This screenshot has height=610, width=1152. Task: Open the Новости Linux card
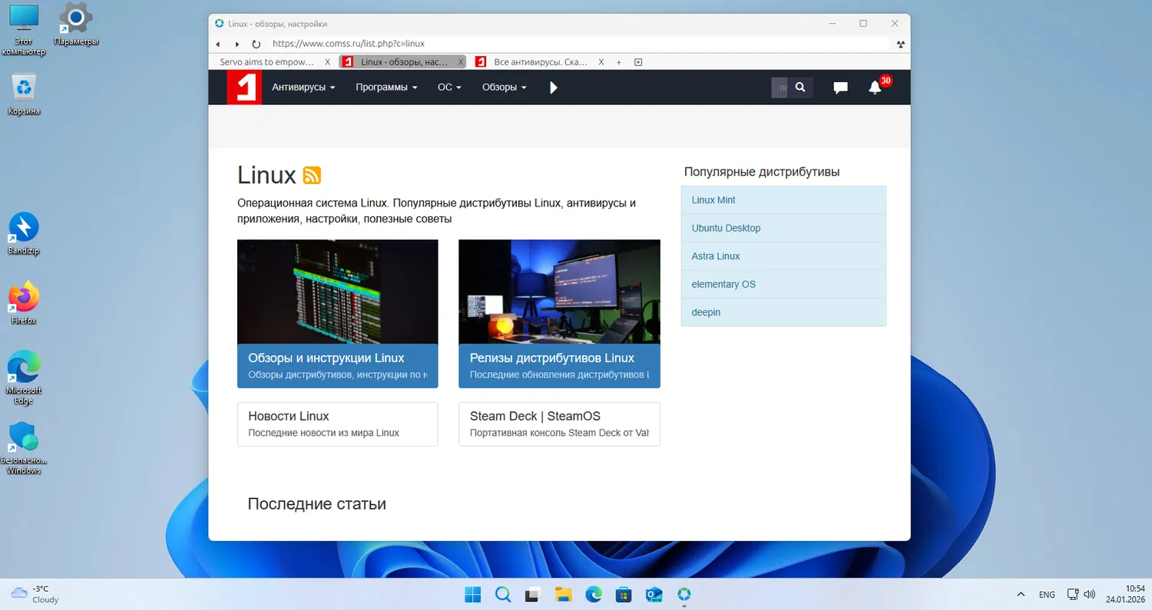coord(337,424)
